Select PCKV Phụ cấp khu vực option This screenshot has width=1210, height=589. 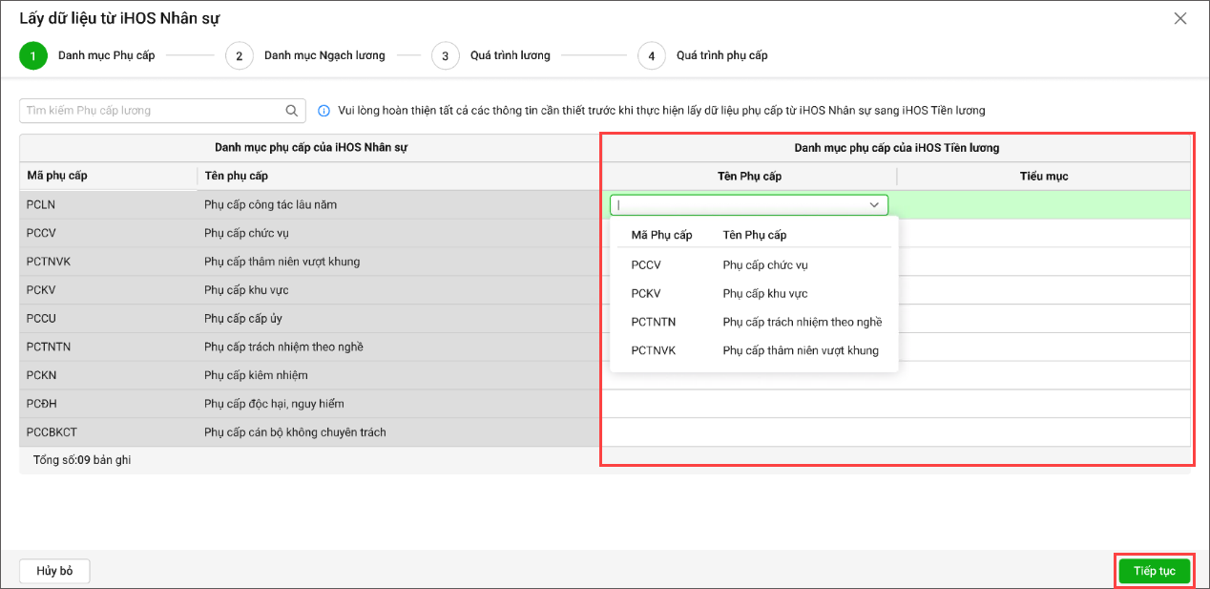click(x=754, y=294)
